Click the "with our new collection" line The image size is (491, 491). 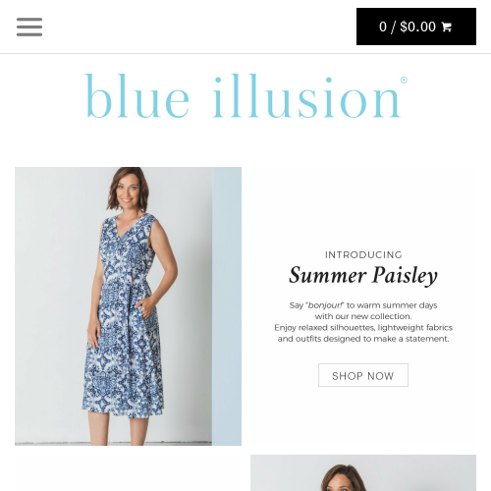[363, 316]
